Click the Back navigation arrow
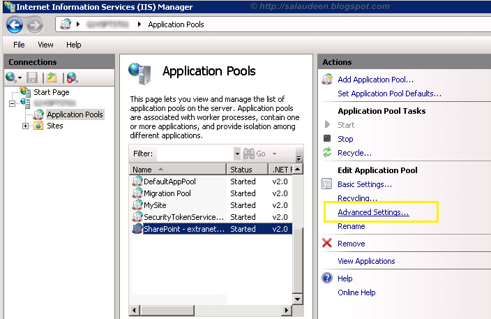This screenshot has height=319, width=491. click(x=15, y=25)
